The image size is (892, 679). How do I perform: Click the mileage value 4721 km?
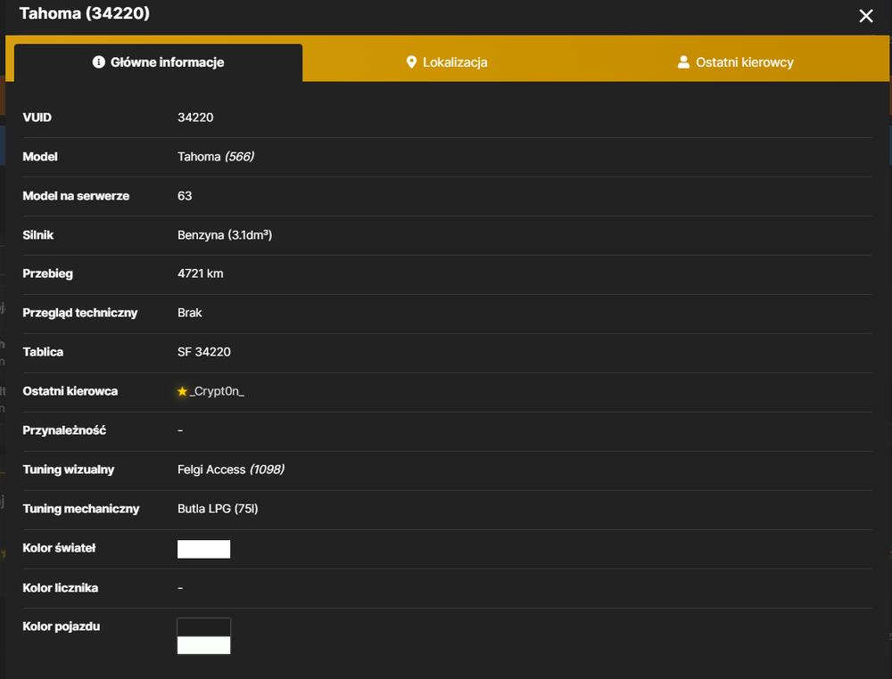tap(200, 274)
